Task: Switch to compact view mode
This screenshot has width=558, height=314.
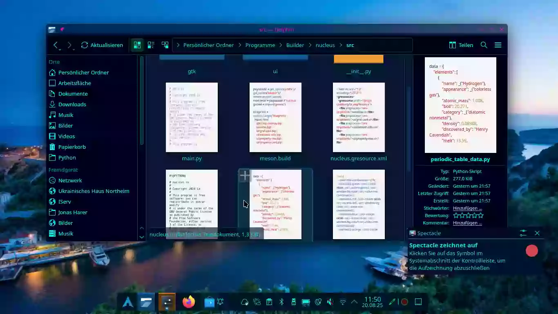Action: [x=151, y=45]
